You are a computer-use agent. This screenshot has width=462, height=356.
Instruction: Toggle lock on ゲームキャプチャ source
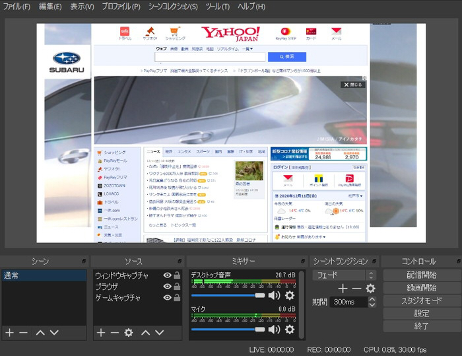(x=177, y=298)
